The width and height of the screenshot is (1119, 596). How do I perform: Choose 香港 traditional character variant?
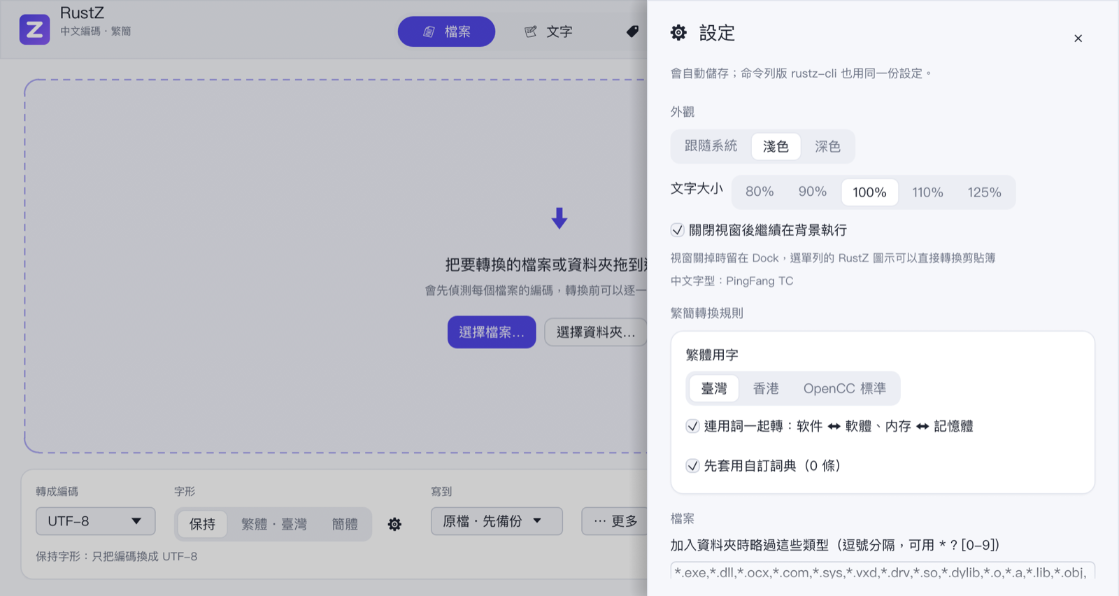click(766, 388)
